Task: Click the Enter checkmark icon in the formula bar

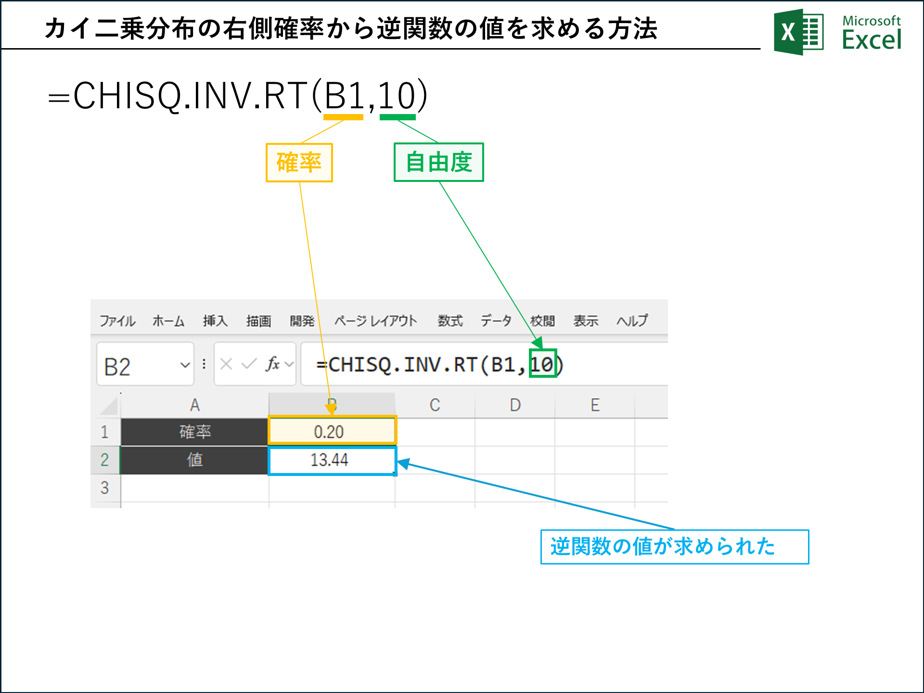Action: pyautogui.click(x=248, y=364)
